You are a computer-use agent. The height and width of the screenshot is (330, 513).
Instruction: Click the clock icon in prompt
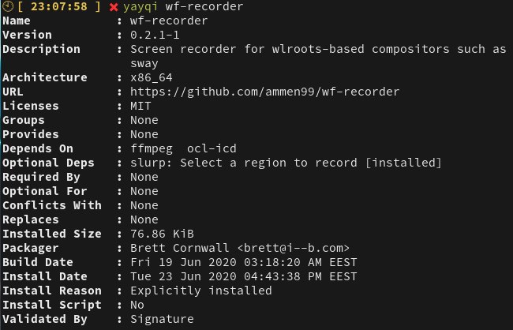8,6
